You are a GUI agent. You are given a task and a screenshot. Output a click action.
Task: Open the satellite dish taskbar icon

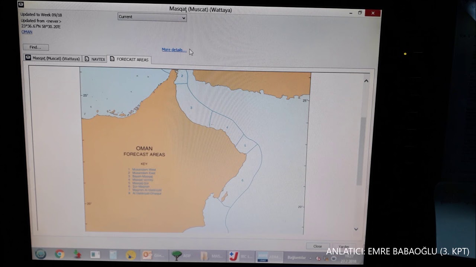pos(131,255)
